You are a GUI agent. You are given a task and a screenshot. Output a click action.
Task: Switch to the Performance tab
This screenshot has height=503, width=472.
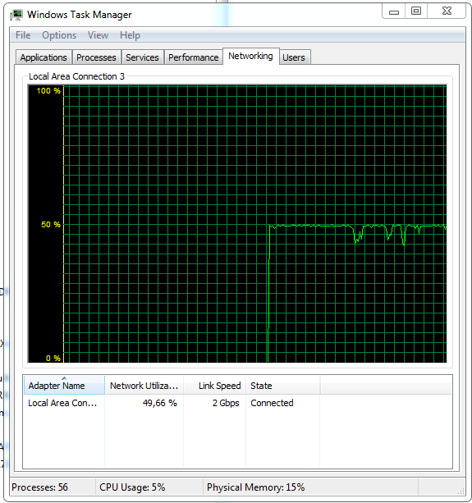(193, 57)
